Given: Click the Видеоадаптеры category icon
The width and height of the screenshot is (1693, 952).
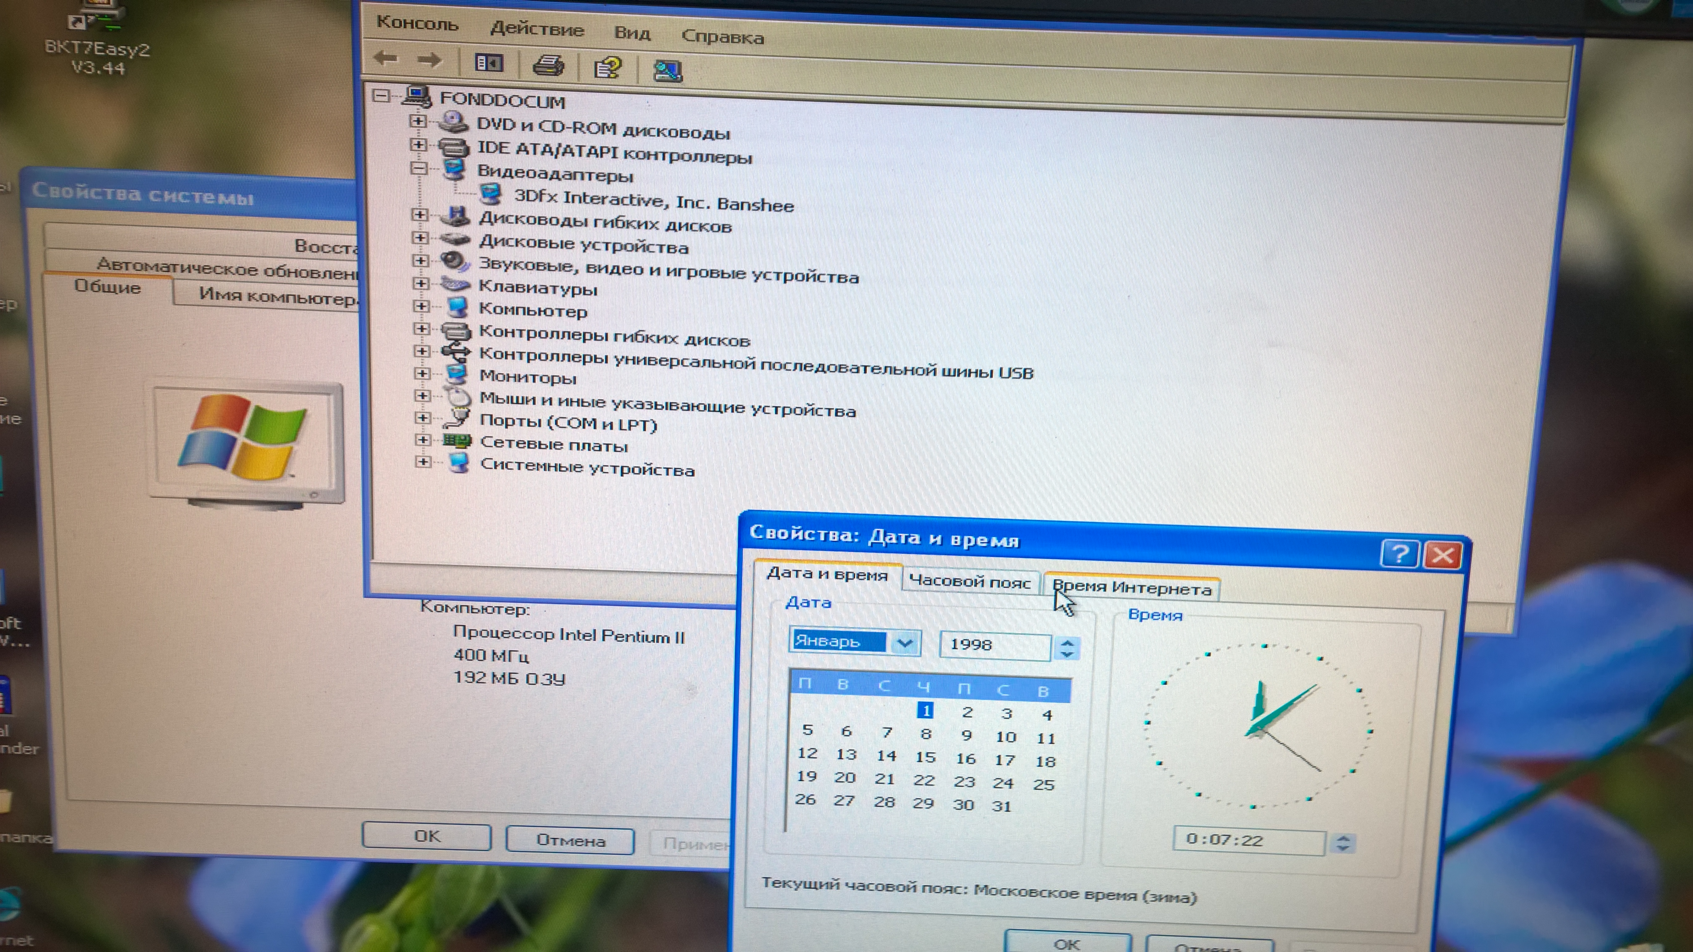Looking at the screenshot, I should (x=454, y=169).
